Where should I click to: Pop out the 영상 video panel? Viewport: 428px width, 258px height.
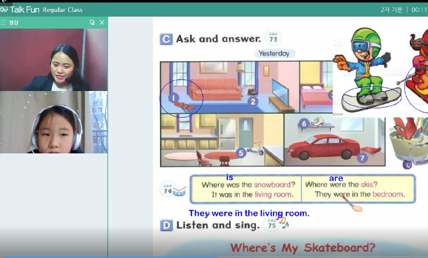click(92, 22)
